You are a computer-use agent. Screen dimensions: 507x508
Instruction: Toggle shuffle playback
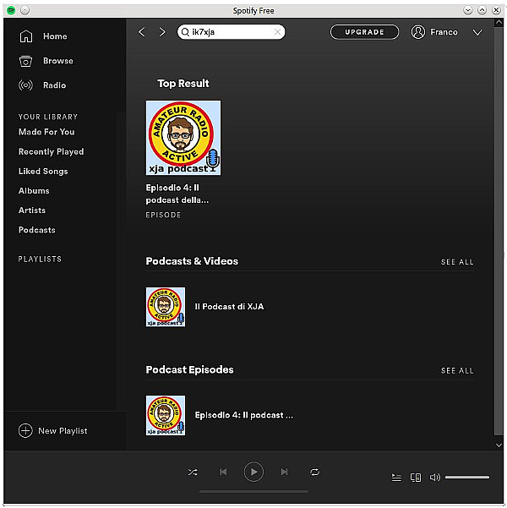(193, 472)
